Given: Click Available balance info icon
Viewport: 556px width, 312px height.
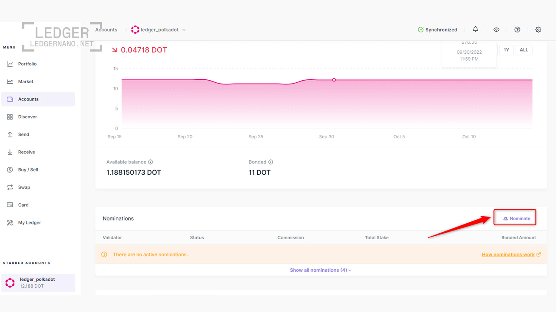Looking at the screenshot, I should click(150, 162).
